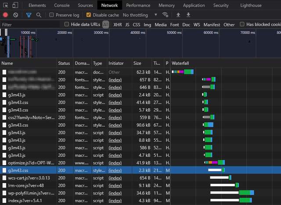
Task: Filter requests by Manifest type
Action: coord(212,25)
